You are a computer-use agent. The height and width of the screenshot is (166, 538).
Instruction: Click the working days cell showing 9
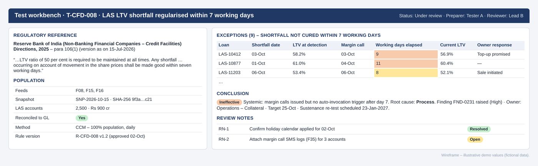point(406,54)
